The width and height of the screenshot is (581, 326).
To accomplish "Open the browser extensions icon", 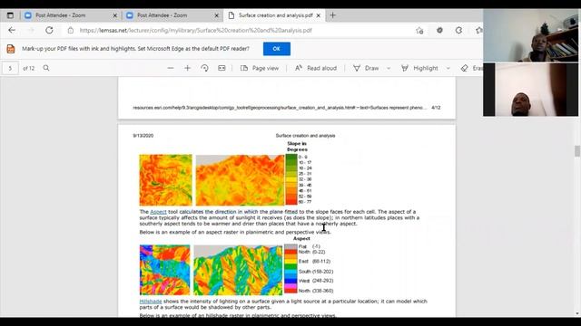I will 439,30.
